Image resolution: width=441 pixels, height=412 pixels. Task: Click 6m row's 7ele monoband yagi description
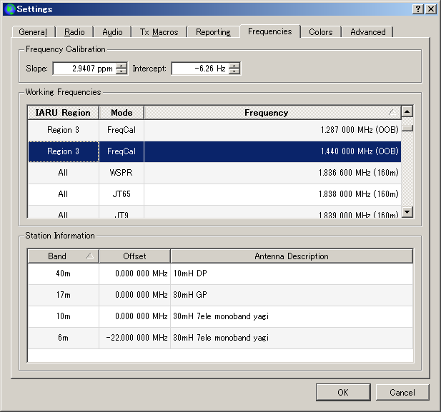[292, 338]
